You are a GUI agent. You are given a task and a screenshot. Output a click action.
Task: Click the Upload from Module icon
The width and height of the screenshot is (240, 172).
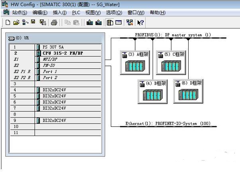[98, 22]
